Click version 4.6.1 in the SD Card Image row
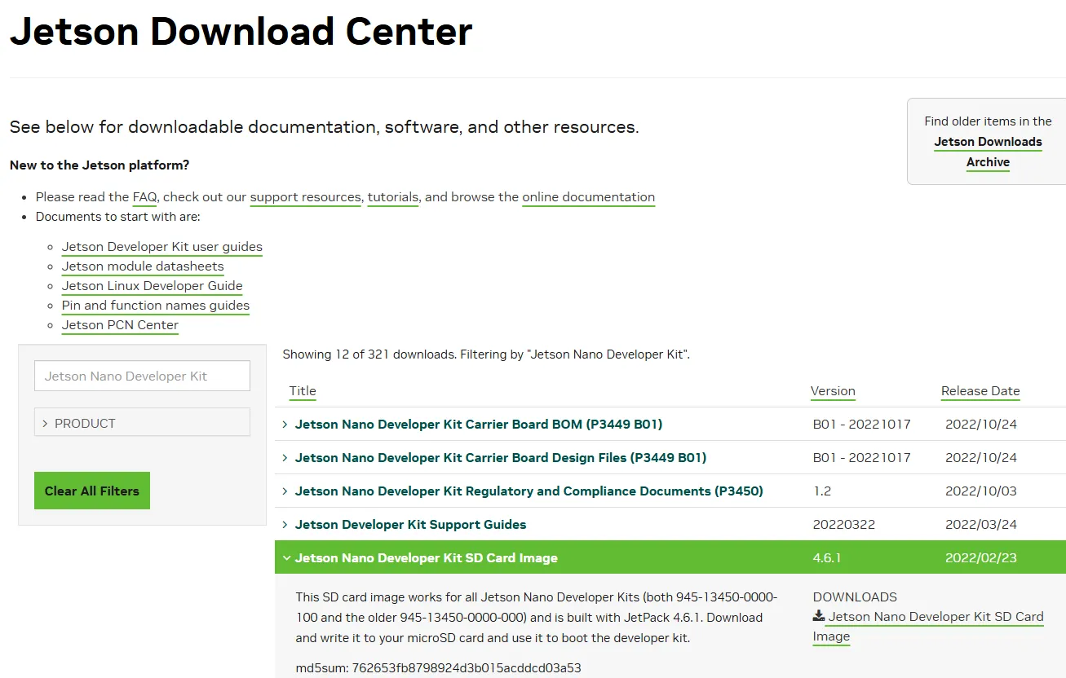The image size is (1066, 678). [x=827, y=558]
